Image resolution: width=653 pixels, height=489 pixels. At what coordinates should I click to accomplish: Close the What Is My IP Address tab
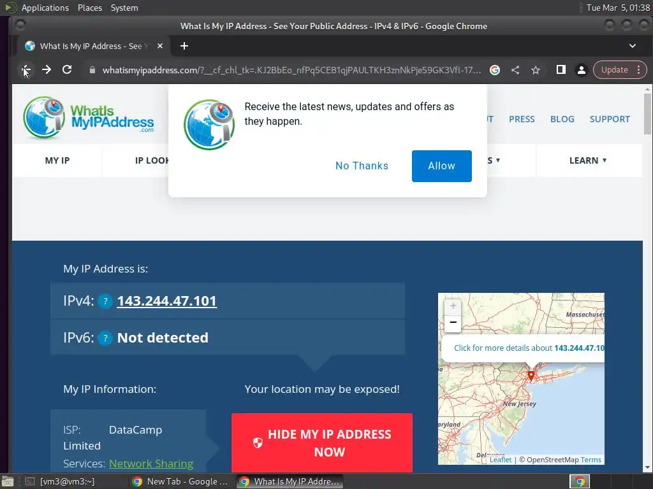pyautogui.click(x=160, y=46)
